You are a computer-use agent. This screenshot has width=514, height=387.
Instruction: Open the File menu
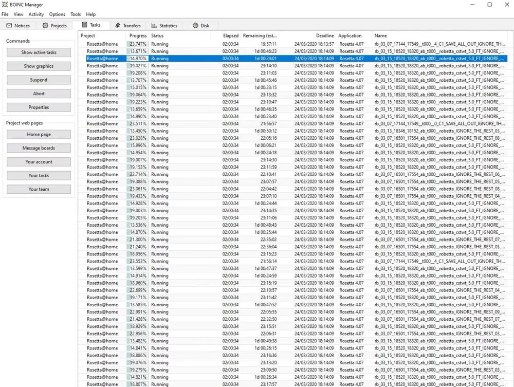(x=5, y=14)
